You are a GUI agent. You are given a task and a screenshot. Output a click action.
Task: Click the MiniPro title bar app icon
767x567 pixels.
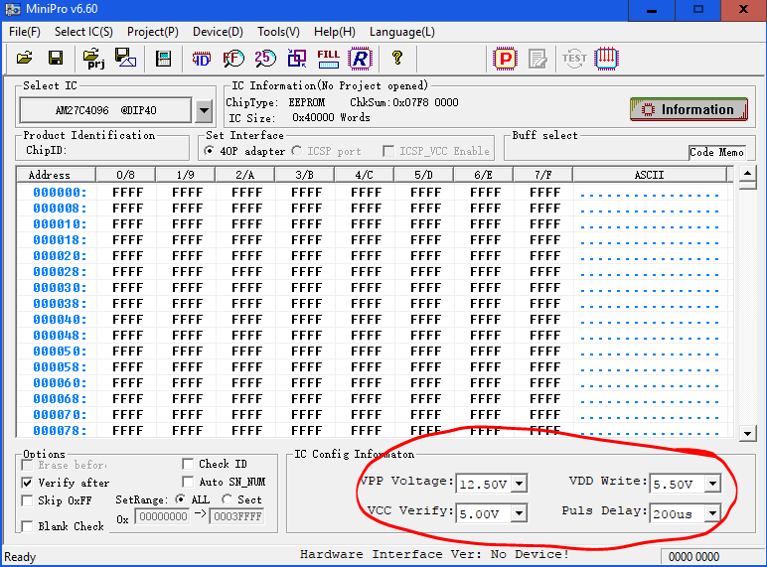coord(13,9)
